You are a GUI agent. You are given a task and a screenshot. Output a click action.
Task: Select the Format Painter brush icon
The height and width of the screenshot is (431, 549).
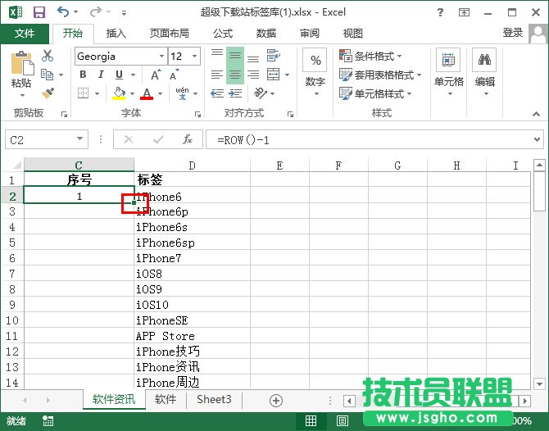point(48,93)
